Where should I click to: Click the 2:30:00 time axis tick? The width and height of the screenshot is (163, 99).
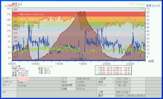pos(130,64)
